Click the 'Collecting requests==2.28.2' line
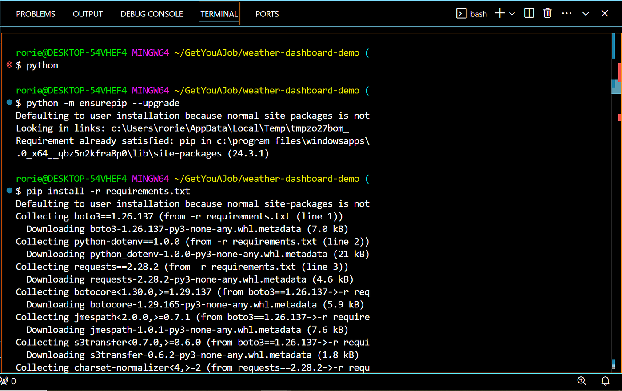622x391 pixels. [x=182, y=267]
